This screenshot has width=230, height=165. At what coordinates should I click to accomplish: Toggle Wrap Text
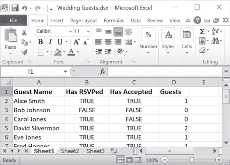[x=128, y=32]
